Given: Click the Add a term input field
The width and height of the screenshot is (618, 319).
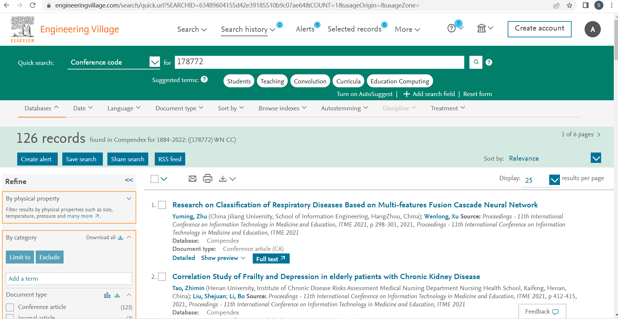Looking at the screenshot, I should point(69,279).
